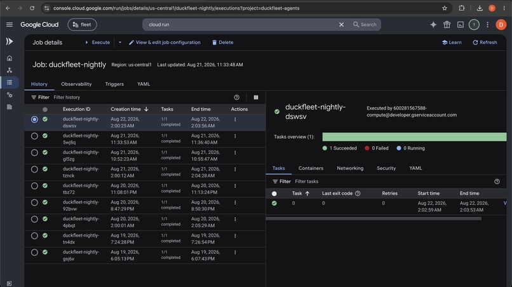The width and height of the screenshot is (512, 287).
Task: Select the duckfleet-nightly-tn4dx radio button
Action: tap(34, 235)
